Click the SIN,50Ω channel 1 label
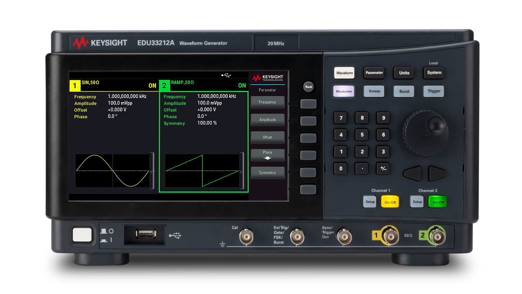The height and width of the screenshot is (294, 522). pyautogui.click(x=90, y=83)
